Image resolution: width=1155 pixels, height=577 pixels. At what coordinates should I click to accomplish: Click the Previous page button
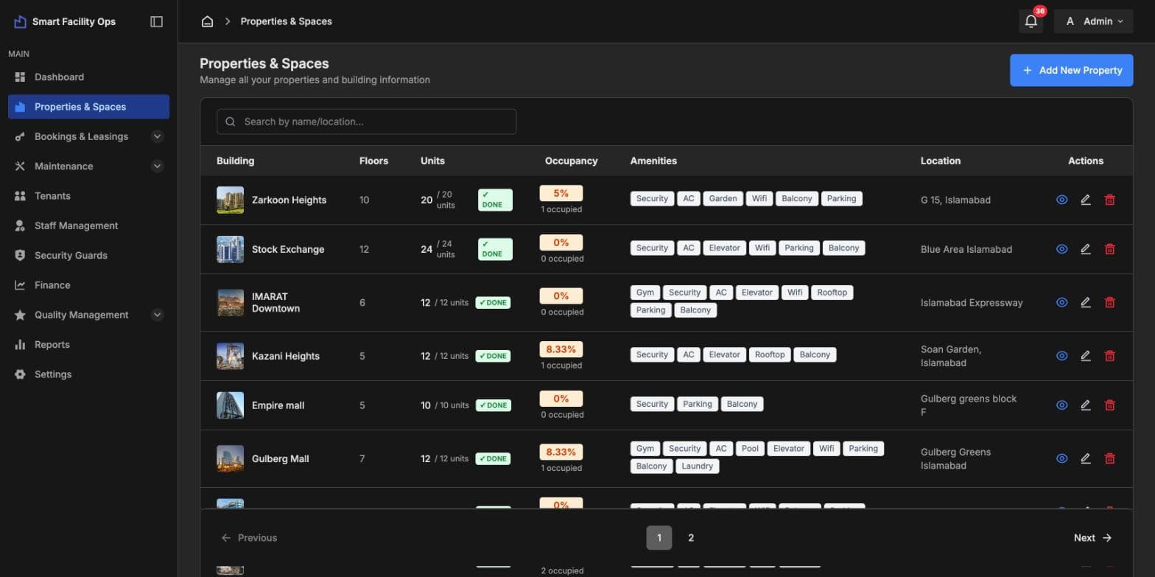click(x=249, y=538)
